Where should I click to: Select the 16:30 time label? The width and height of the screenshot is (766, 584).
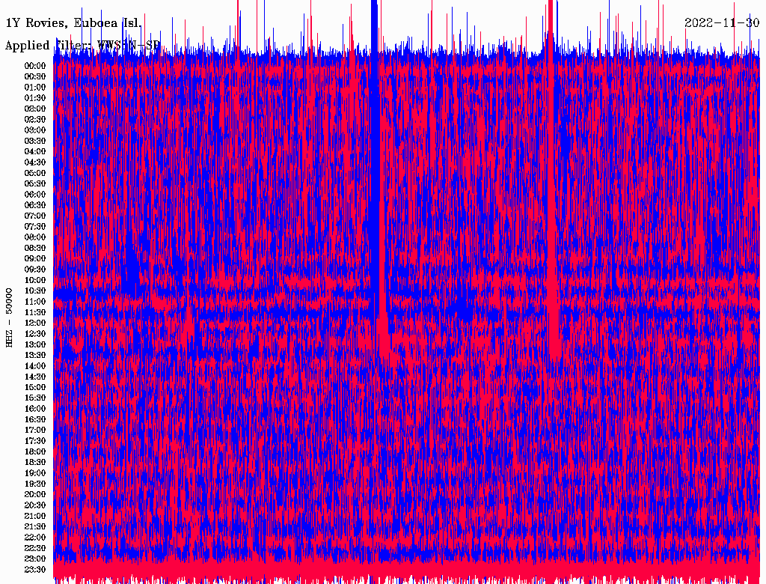pos(35,420)
